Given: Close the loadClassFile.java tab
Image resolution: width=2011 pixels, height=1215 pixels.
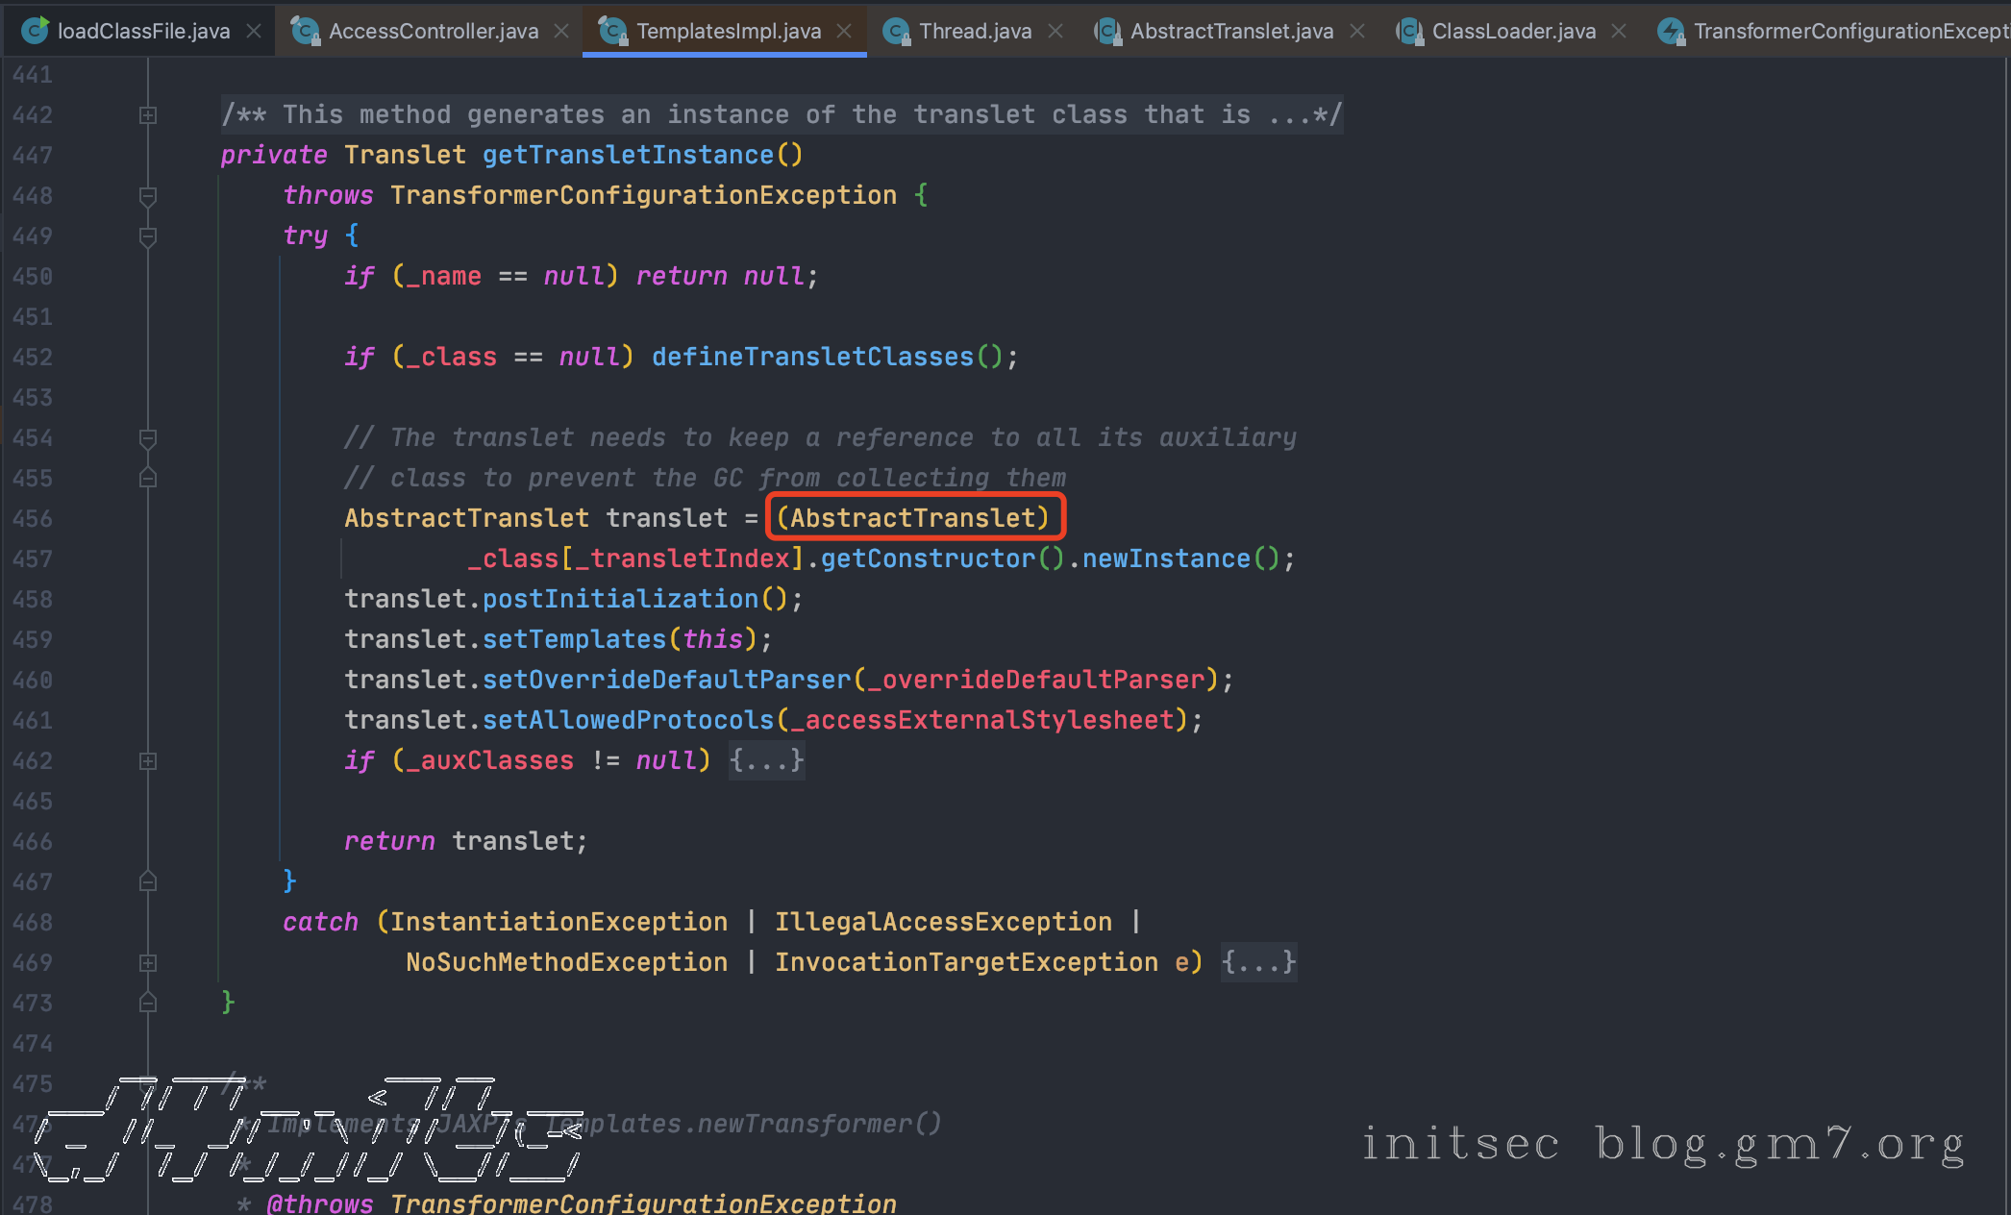Looking at the screenshot, I should 254,31.
